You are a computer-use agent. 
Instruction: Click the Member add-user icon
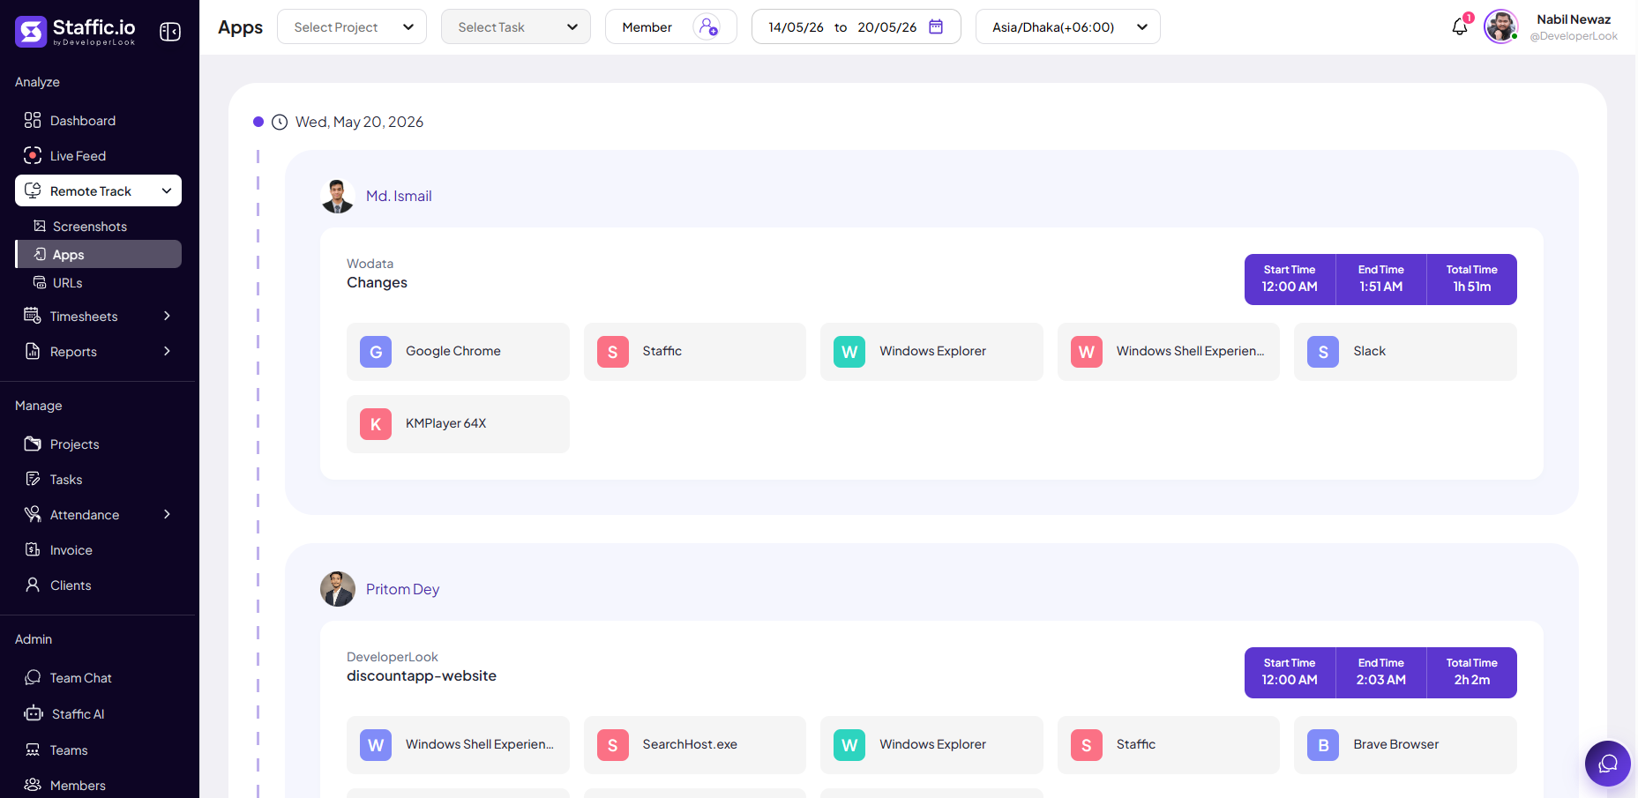coord(707,26)
